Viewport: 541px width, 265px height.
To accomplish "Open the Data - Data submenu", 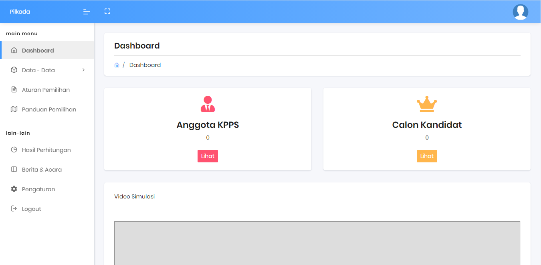I will coord(38,70).
